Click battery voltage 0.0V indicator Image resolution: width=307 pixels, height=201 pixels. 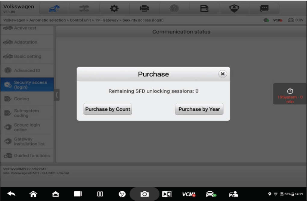(x=296, y=20)
